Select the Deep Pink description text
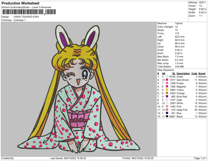The width and height of the screenshot is (208, 161). (182, 110)
